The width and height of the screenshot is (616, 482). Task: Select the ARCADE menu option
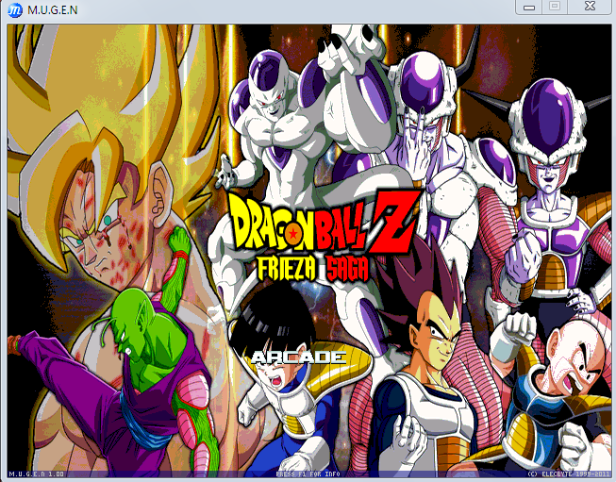tap(299, 357)
